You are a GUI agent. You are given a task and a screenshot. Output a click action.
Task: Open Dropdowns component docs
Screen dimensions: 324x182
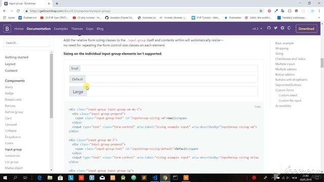pyautogui.click(x=13, y=137)
